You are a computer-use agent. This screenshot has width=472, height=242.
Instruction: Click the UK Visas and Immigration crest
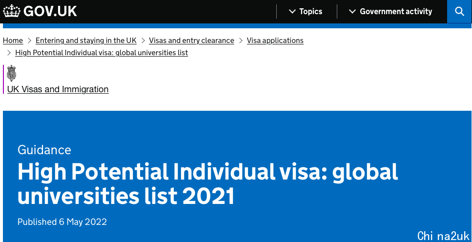(11, 73)
